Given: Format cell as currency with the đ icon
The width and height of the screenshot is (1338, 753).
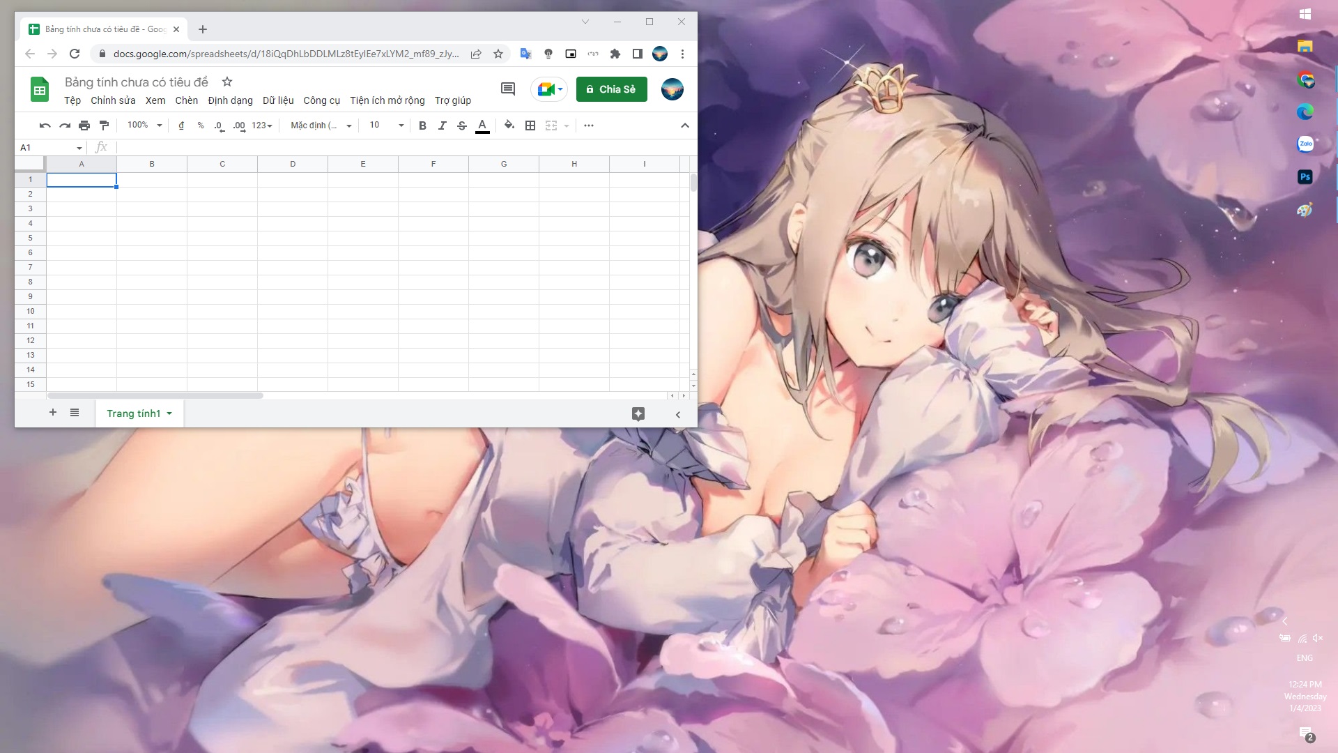Looking at the screenshot, I should click(x=181, y=125).
